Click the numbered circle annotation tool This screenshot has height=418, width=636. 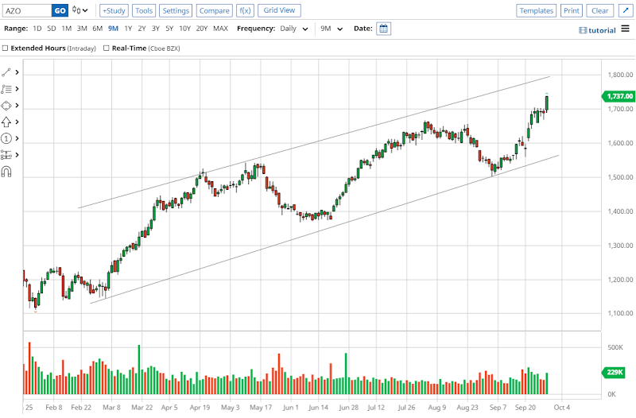pyautogui.click(x=7, y=138)
